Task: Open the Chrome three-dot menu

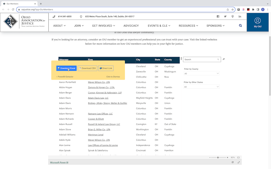Action: 268,10
